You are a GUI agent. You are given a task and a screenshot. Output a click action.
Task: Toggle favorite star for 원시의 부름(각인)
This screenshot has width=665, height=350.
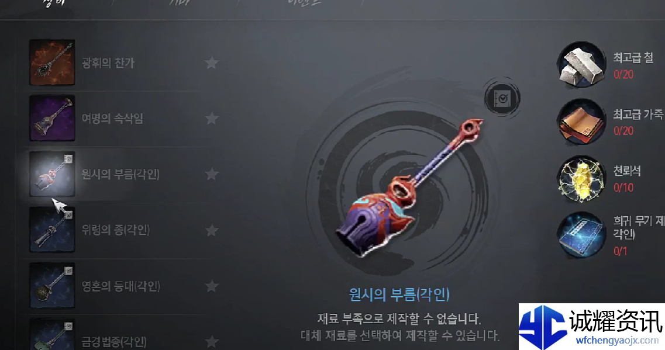click(x=212, y=174)
